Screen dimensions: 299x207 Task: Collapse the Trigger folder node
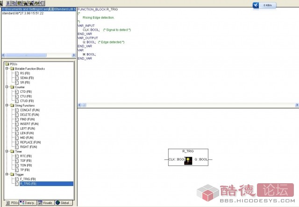7,174
